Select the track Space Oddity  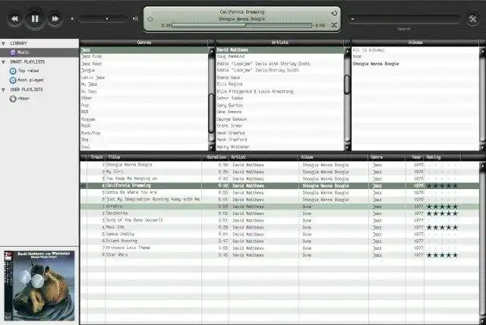pos(279,234)
